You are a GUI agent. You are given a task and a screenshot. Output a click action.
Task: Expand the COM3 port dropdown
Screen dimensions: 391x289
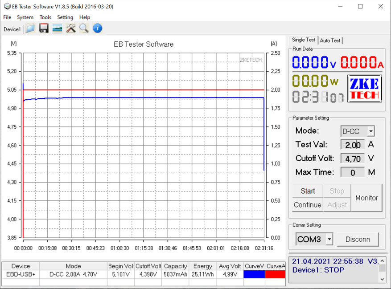329,239
